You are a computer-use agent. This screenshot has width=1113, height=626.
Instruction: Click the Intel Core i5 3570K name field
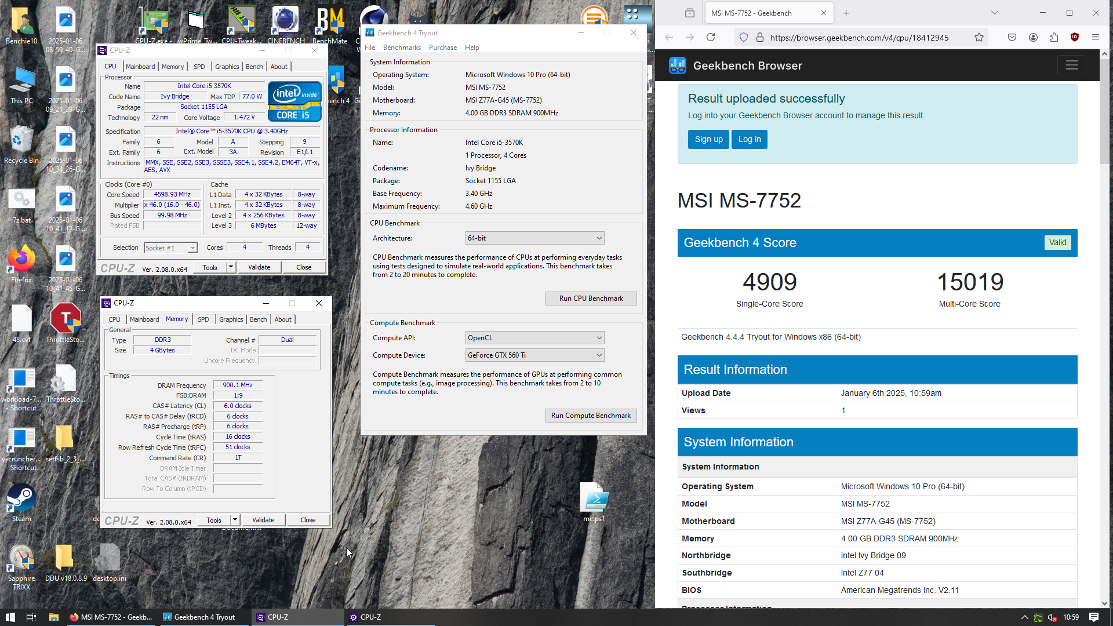click(x=204, y=86)
